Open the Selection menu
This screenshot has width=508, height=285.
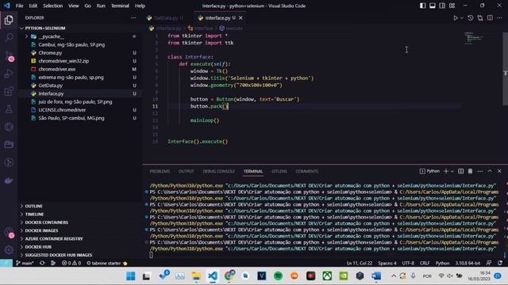pos(53,6)
